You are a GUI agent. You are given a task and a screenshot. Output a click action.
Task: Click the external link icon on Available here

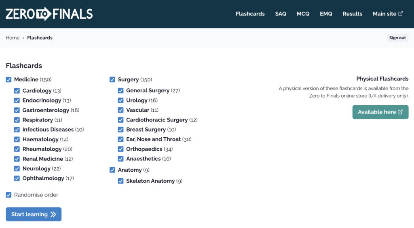pyautogui.click(x=400, y=112)
